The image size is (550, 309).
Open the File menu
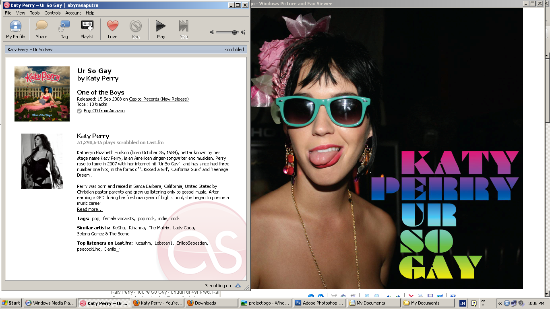[x=8, y=13]
